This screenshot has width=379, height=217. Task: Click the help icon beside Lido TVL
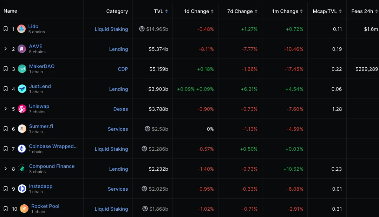tap(142, 29)
